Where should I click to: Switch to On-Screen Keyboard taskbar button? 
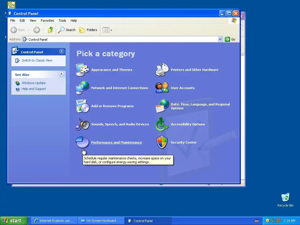click(x=101, y=221)
